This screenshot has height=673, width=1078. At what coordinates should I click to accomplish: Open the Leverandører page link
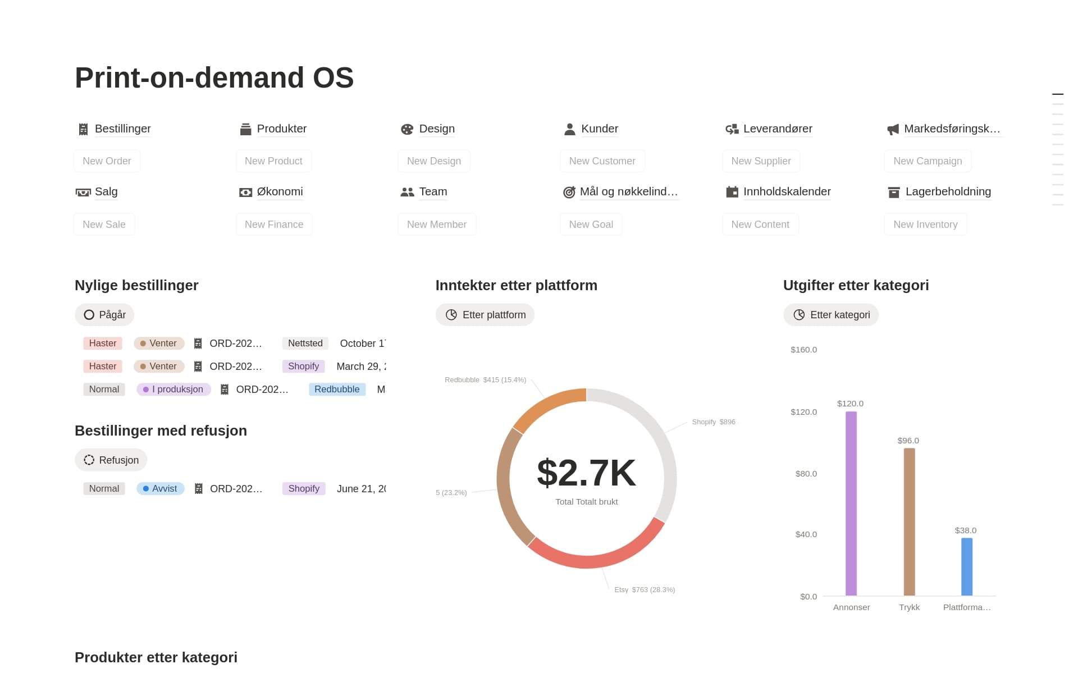pos(777,129)
